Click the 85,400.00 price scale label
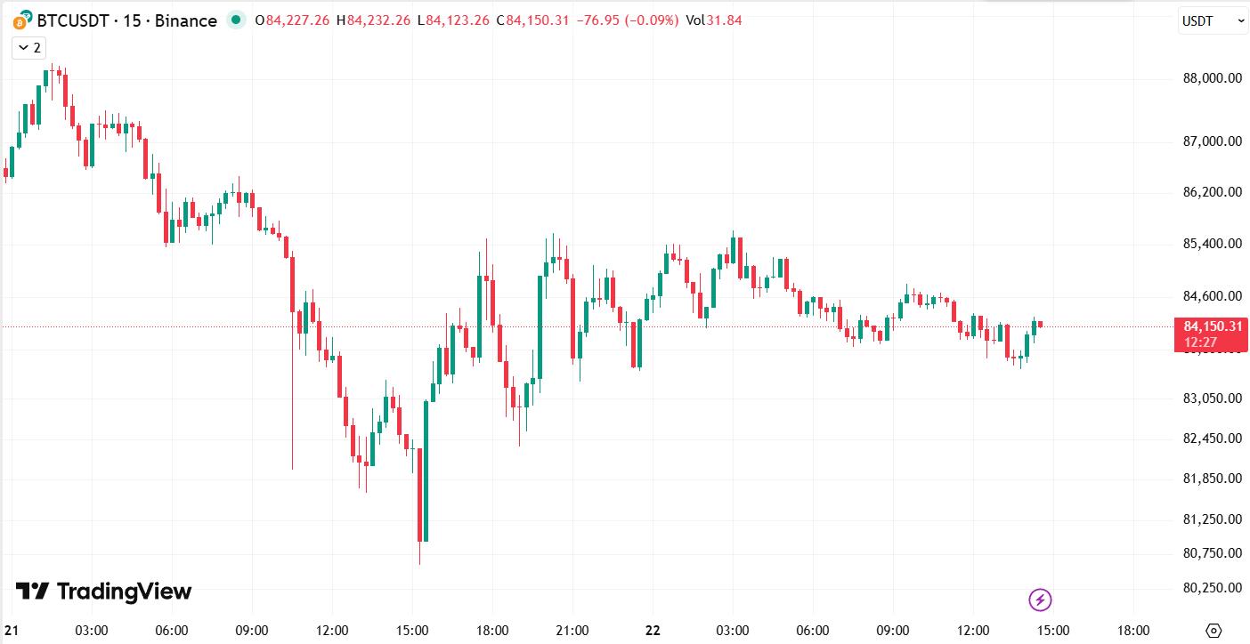Viewport: 1250px width, 644px height. [1212, 244]
